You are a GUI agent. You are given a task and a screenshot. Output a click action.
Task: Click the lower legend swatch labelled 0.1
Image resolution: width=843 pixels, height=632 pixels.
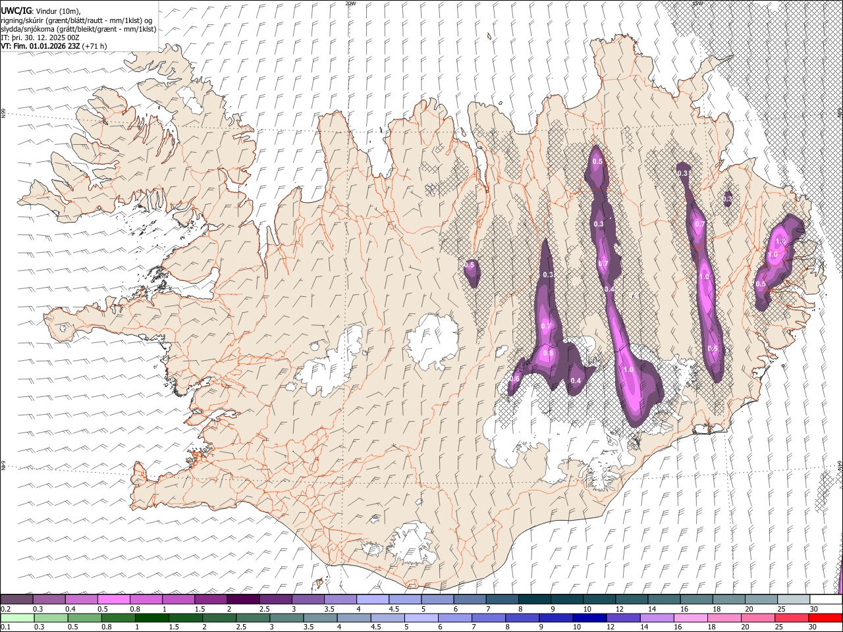(x=17, y=618)
